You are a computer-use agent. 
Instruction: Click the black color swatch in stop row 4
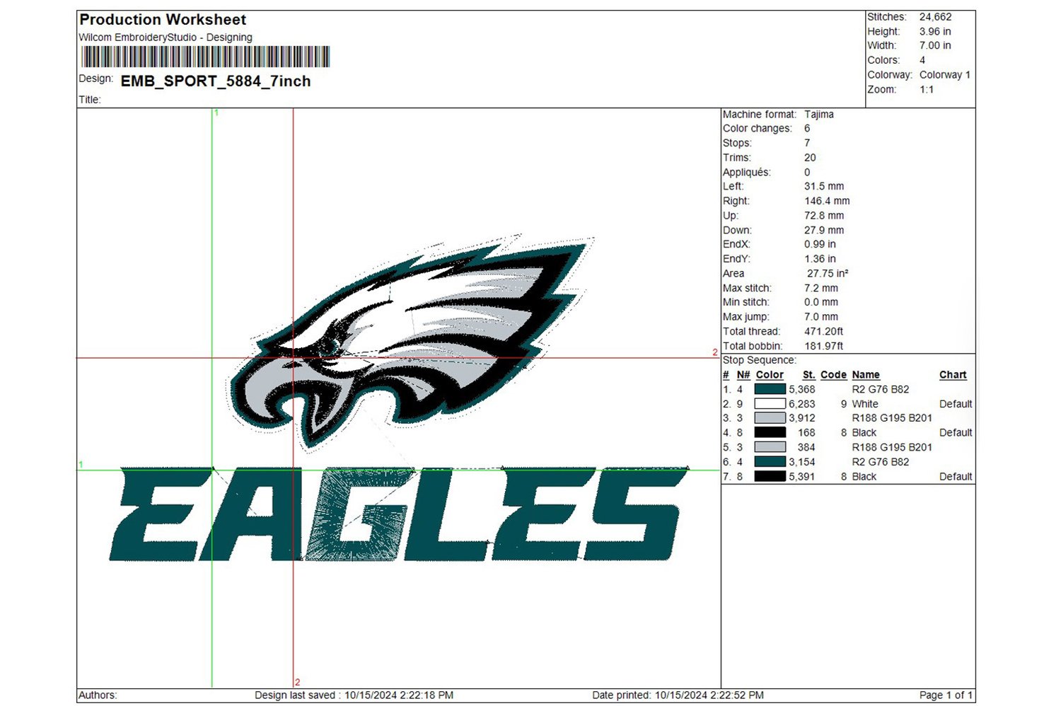point(770,432)
